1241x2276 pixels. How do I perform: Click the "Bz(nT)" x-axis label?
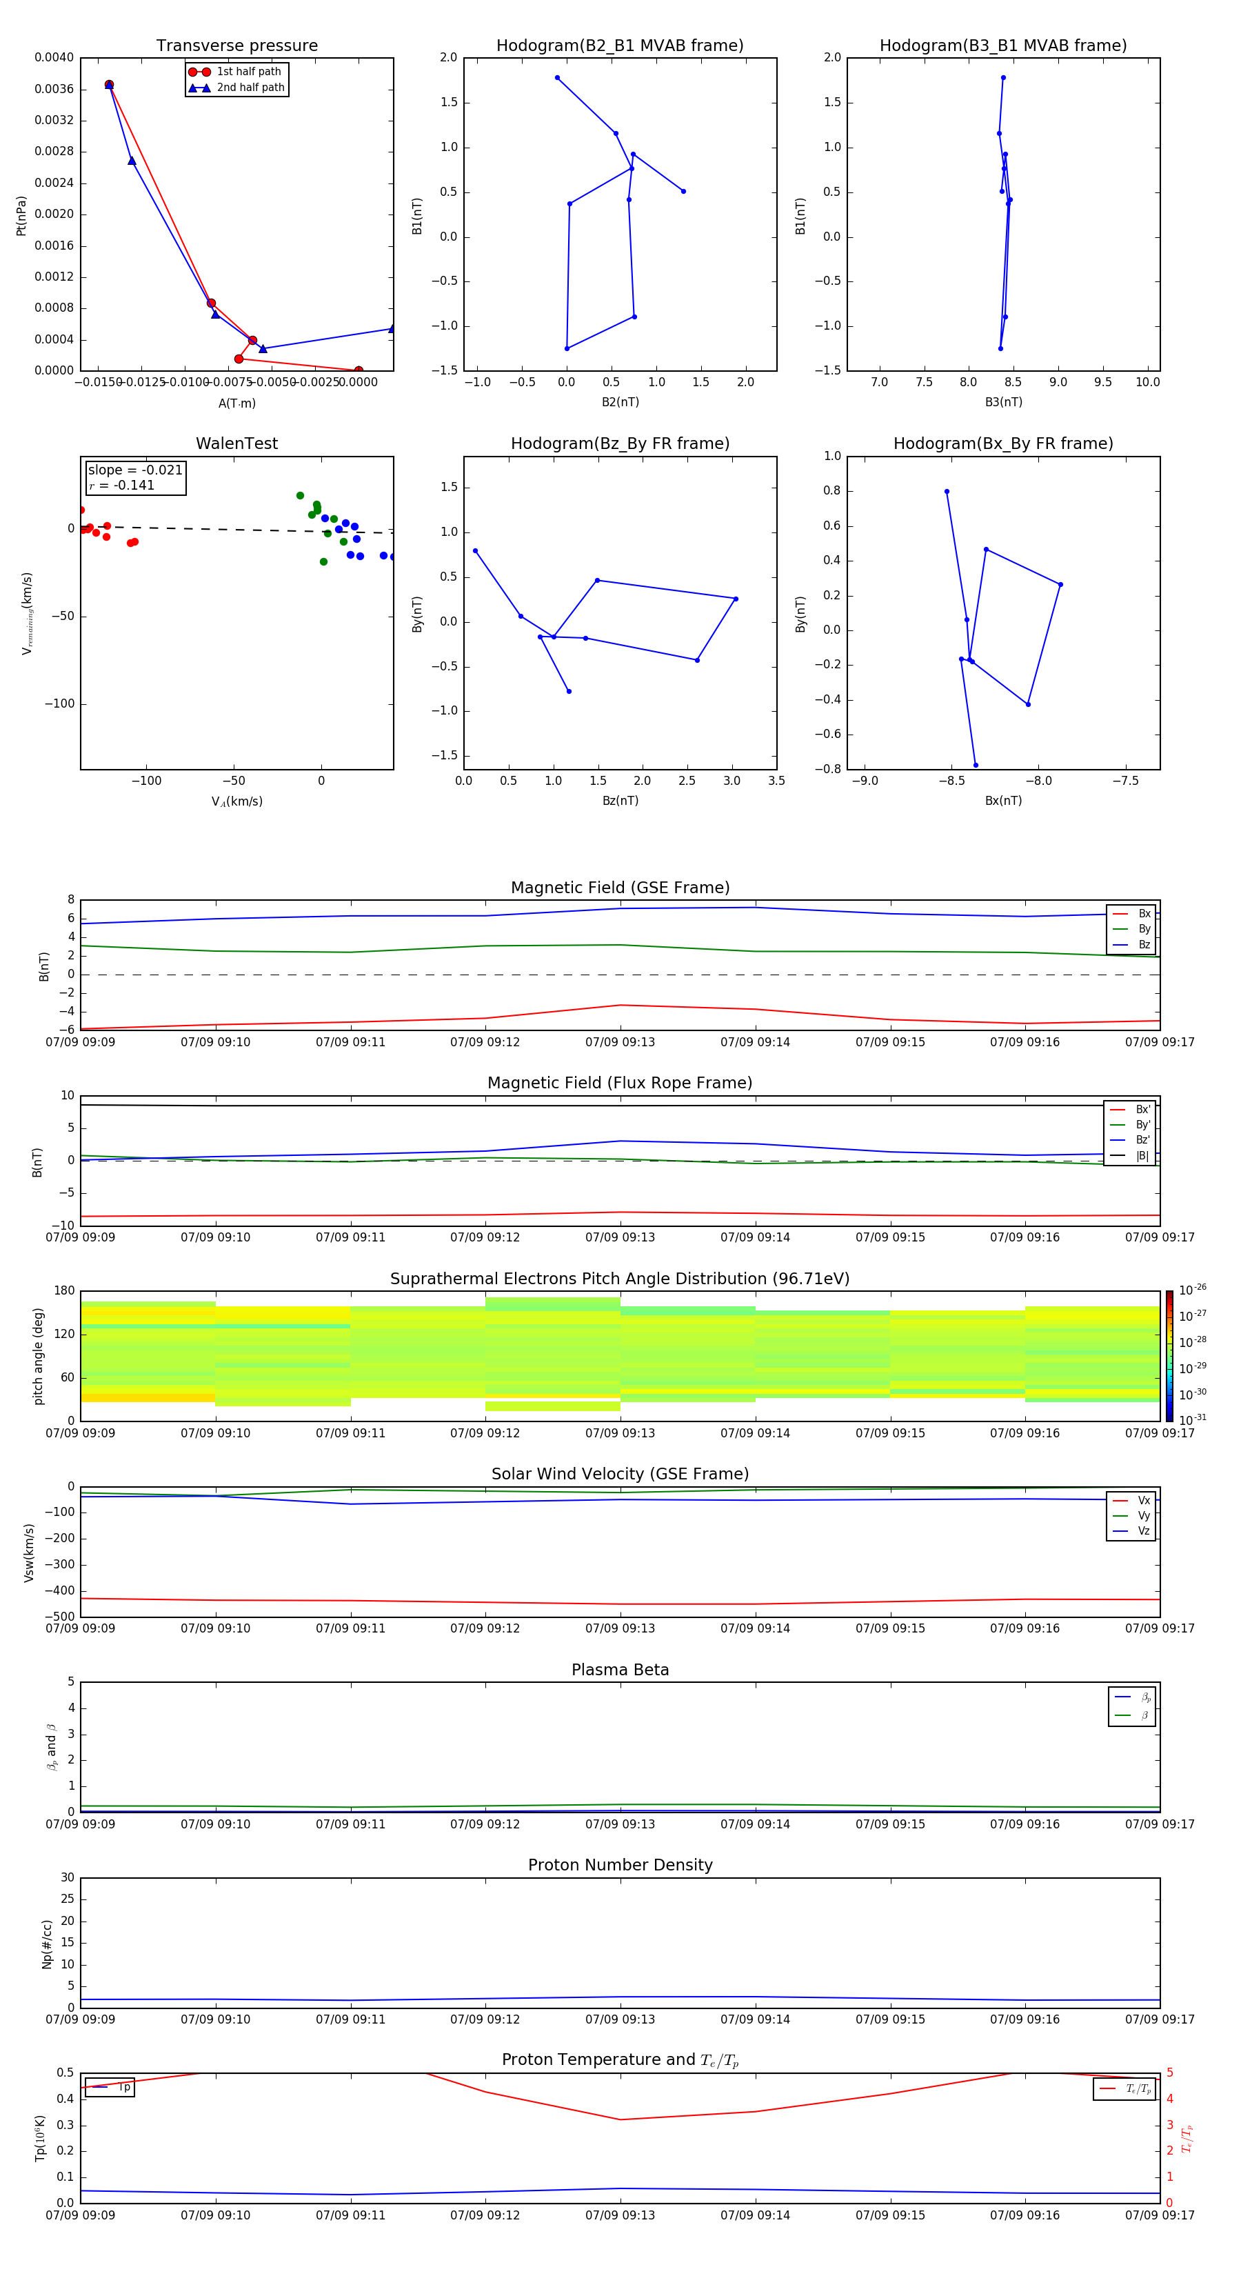click(x=620, y=801)
